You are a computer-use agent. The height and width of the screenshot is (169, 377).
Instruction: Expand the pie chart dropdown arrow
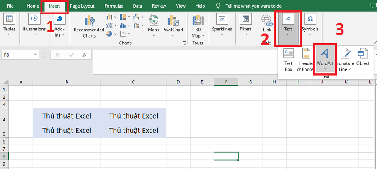(116, 34)
